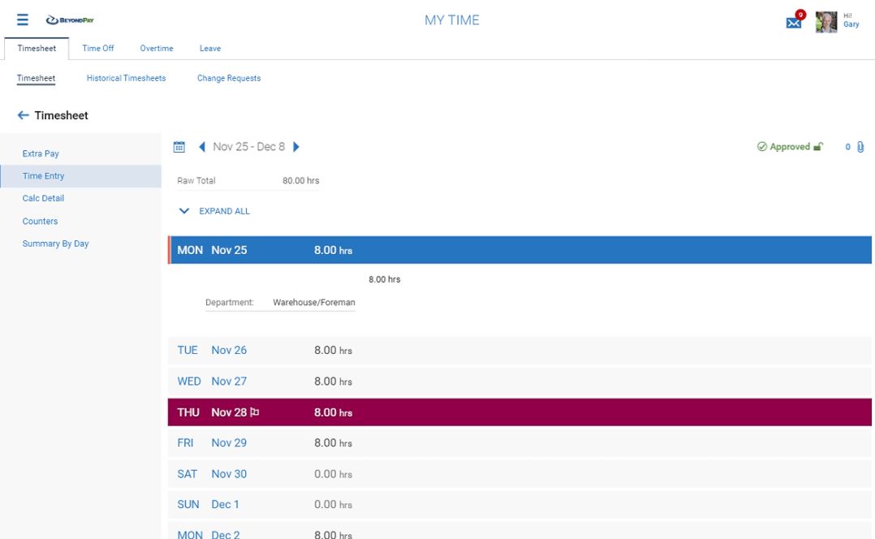Viewport: 875px width, 539px height.
Task: Expand the TUE Nov 26 entry
Action: point(519,351)
